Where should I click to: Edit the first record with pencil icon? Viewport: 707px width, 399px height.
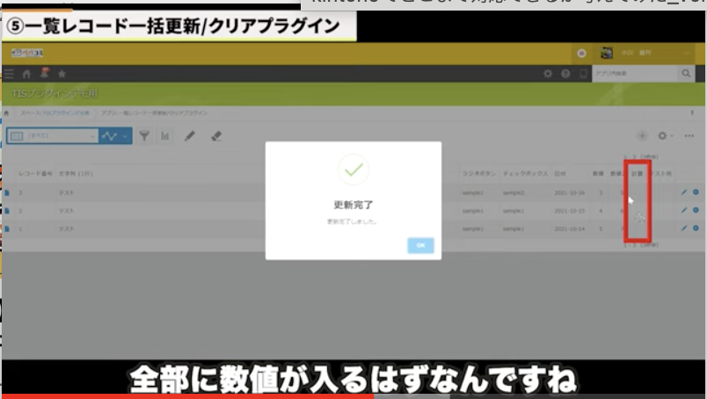pyautogui.click(x=683, y=192)
